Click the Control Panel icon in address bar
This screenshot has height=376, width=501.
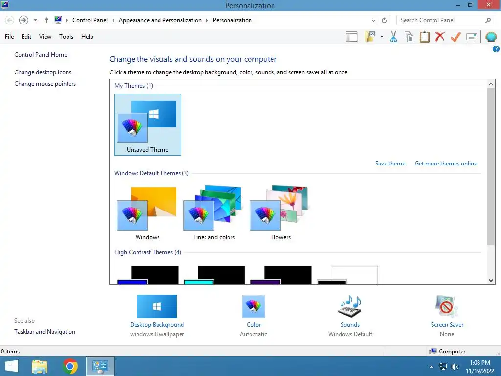(x=58, y=20)
